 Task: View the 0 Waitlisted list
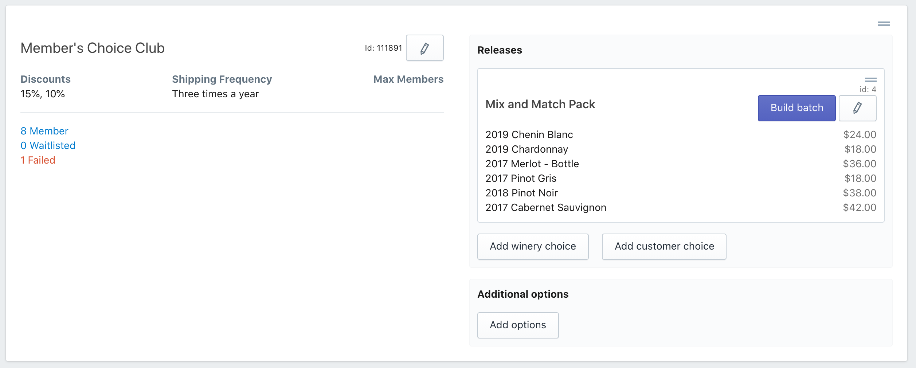click(48, 146)
